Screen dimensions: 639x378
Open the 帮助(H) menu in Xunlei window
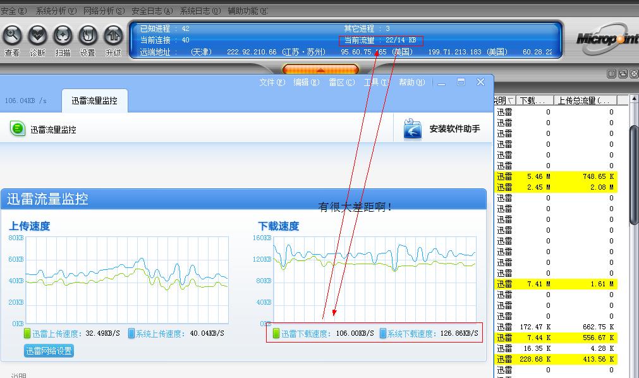[x=411, y=82]
